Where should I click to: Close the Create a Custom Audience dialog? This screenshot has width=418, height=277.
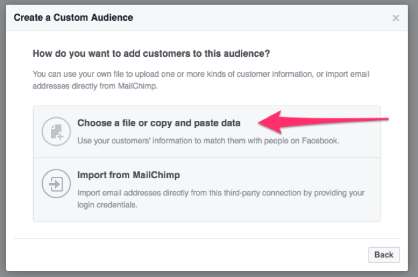(x=395, y=18)
